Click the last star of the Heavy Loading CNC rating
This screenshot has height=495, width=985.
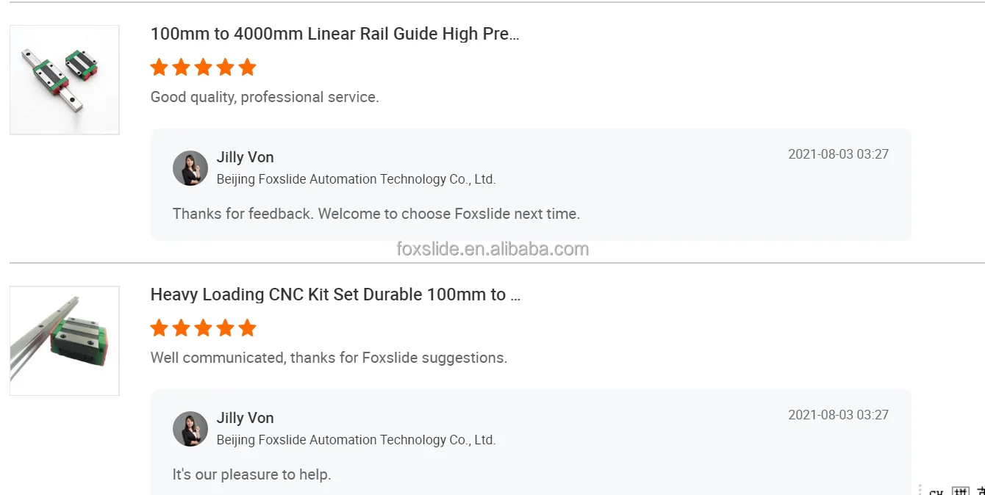[x=248, y=328]
